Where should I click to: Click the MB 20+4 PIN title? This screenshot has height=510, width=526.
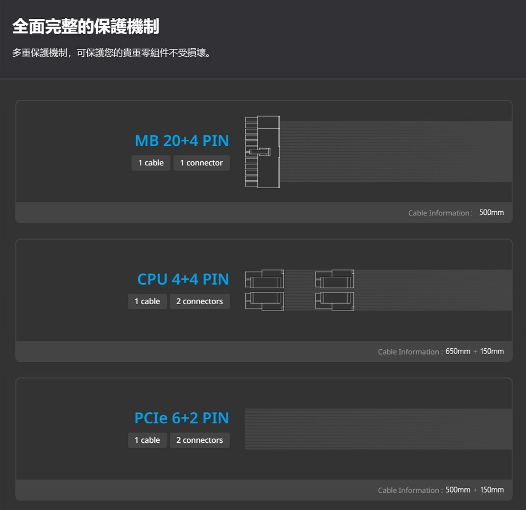tap(182, 141)
